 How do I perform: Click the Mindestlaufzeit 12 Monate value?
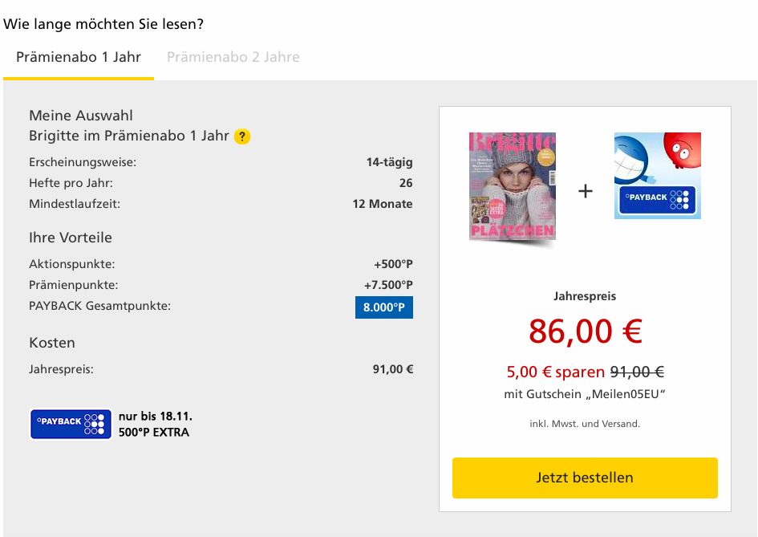383,204
